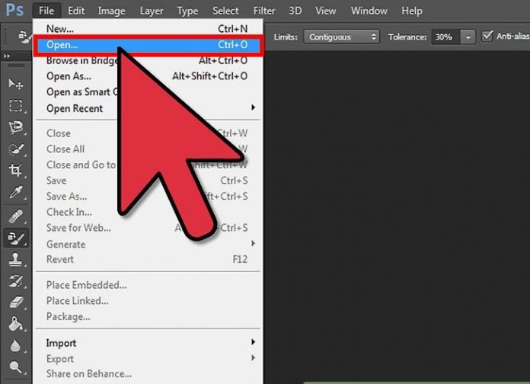
Task: Open the Tolerance slider dropdown arrow
Action: (x=468, y=37)
